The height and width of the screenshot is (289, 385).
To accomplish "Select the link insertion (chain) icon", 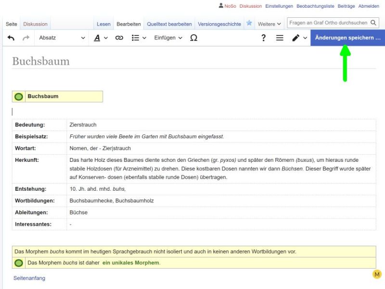I will click(x=118, y=38).
